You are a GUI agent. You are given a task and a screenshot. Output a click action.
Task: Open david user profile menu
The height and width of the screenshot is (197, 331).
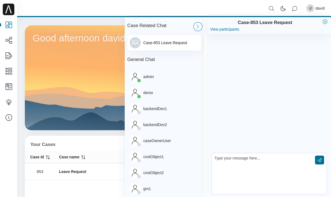pyautogui.click(x=316, y=8)
